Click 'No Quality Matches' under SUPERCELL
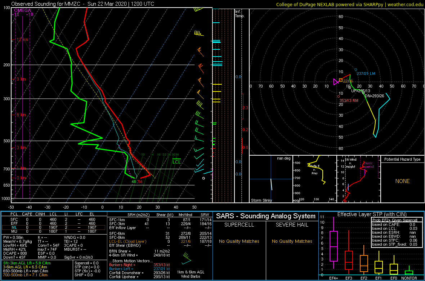The image size is (425, 281). (239, 241)
